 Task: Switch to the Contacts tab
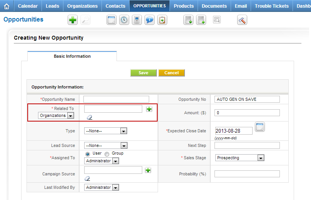point(115,6)
